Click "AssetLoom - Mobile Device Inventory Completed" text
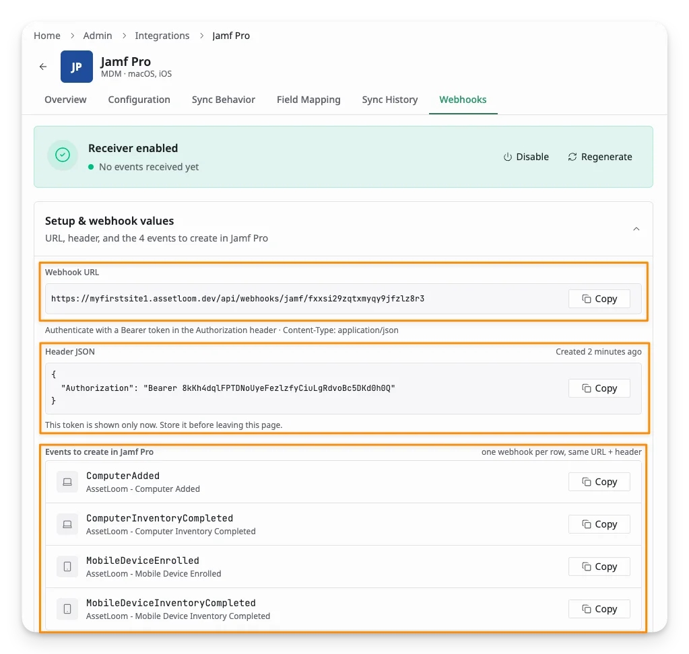The height and width of the screenshot is (654, 689). click(178, 616)
